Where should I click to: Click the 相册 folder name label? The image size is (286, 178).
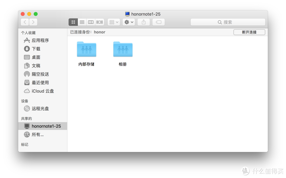[123, 64]
